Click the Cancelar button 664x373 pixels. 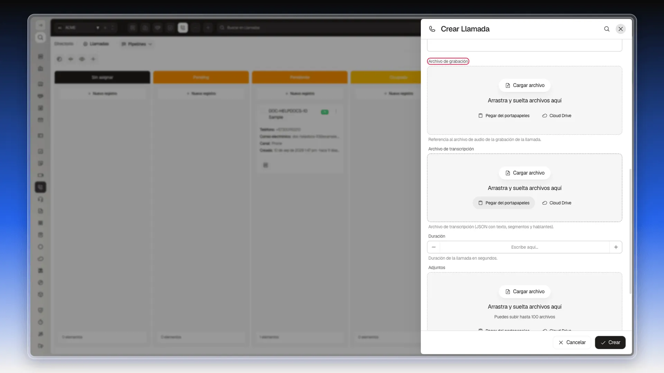tap(572, 343)
